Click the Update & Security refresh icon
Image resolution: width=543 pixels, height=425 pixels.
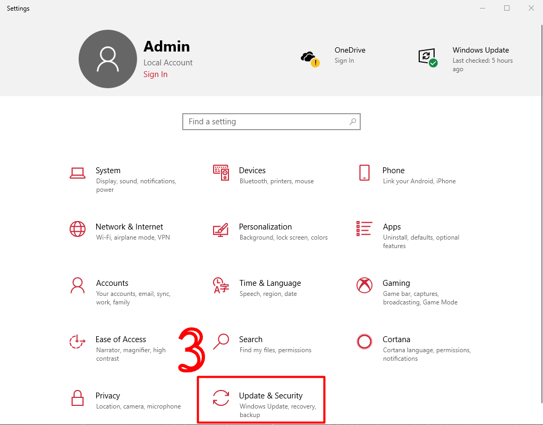tap(221, 397)
